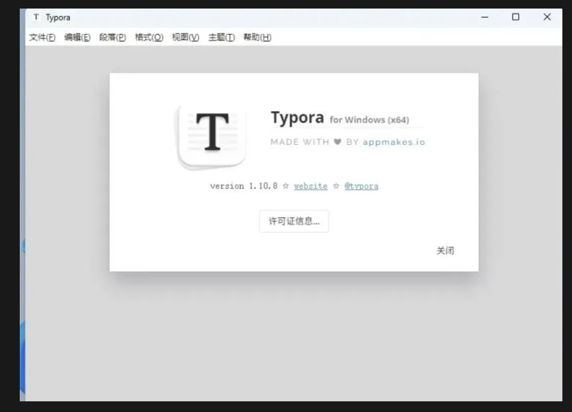Close the Typora window

click(x=547, y=17)
